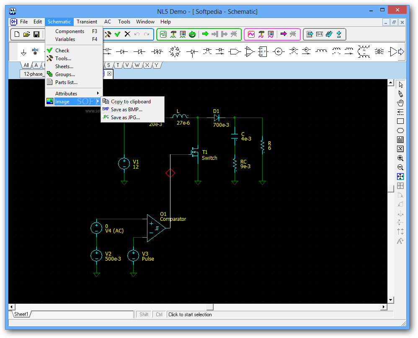Open Sheets... menu entry
Image resolution: width=418 pixels, height=338 pixels.
pyautogui.click(x=74, y=67)
